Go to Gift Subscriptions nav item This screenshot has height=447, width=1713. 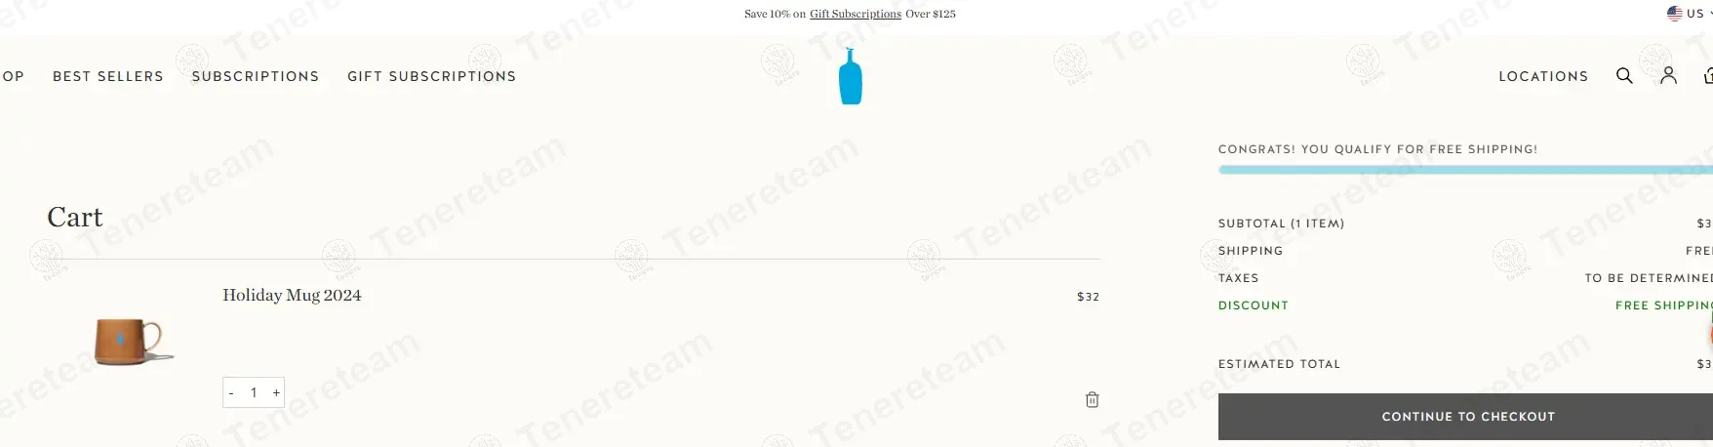pos(432,76)
